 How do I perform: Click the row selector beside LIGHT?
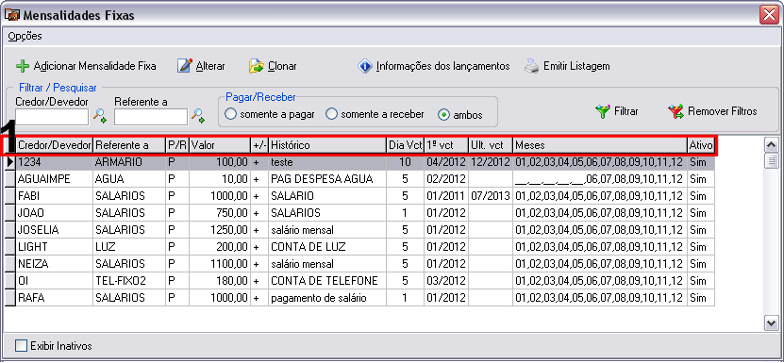pyautogui.click(x=10, y=247)
